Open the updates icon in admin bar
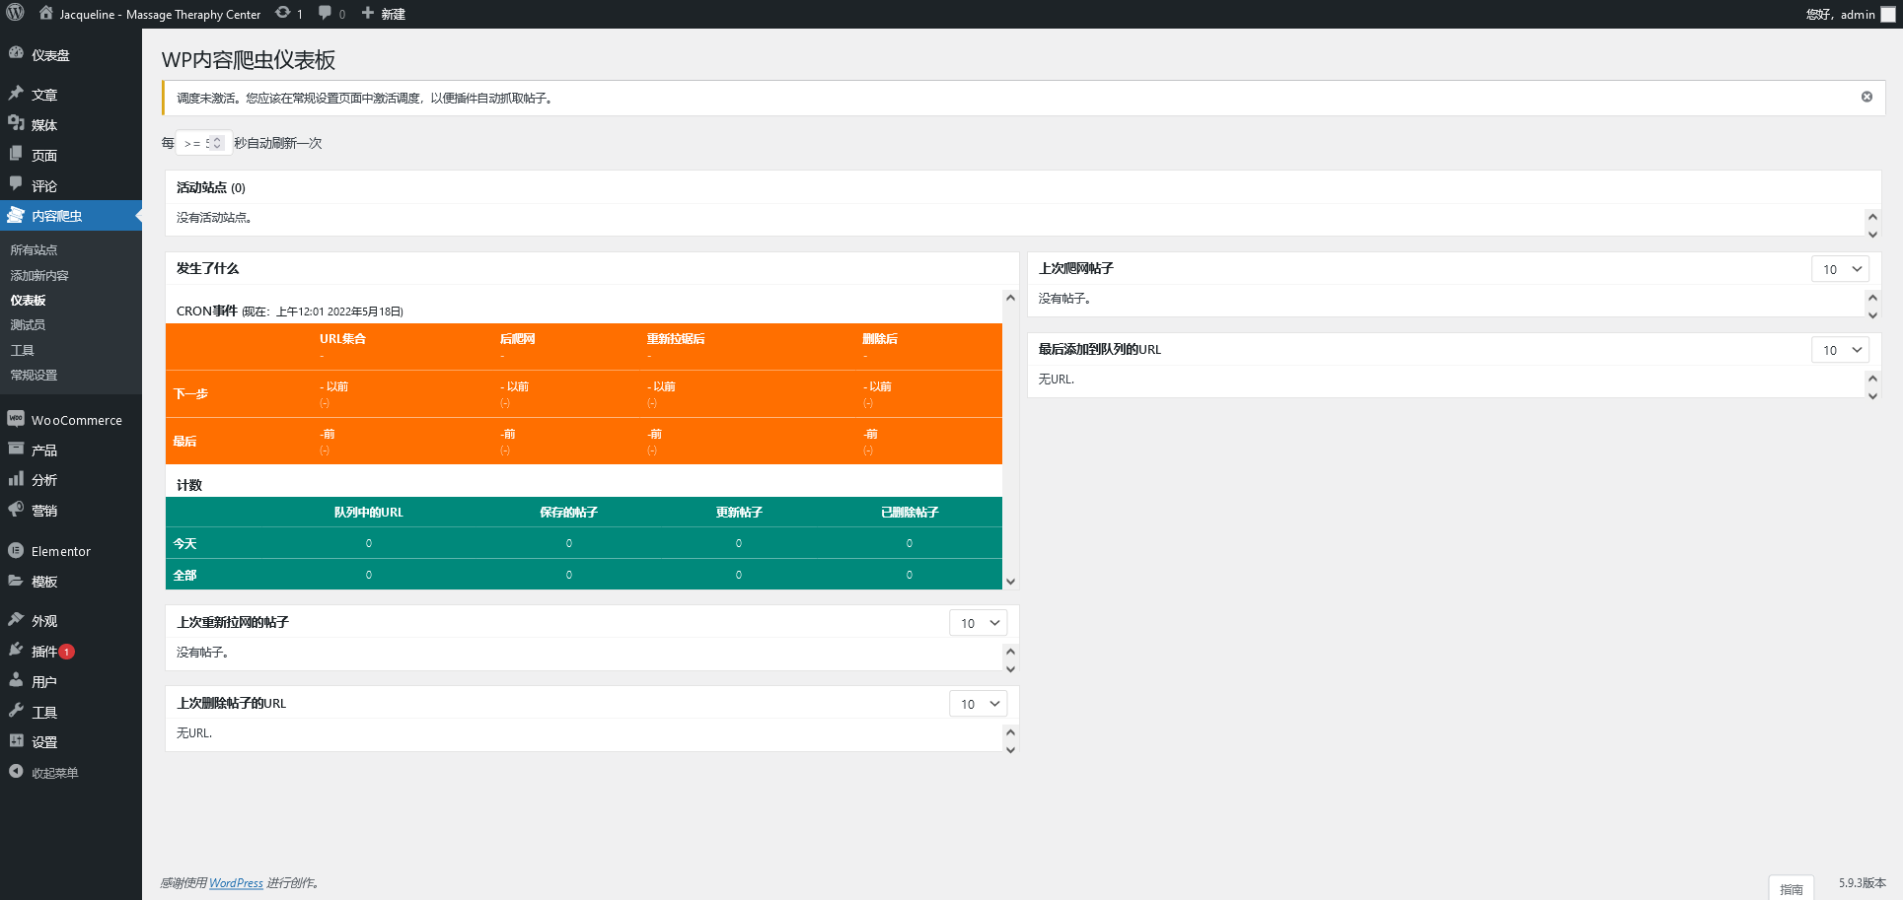 283,13
